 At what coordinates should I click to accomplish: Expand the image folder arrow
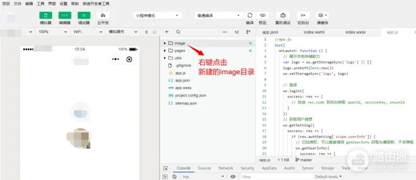165,43
